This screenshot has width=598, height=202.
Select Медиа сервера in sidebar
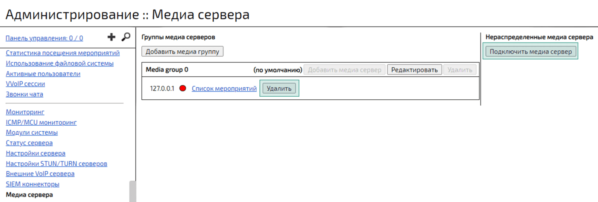coord(29,195)
